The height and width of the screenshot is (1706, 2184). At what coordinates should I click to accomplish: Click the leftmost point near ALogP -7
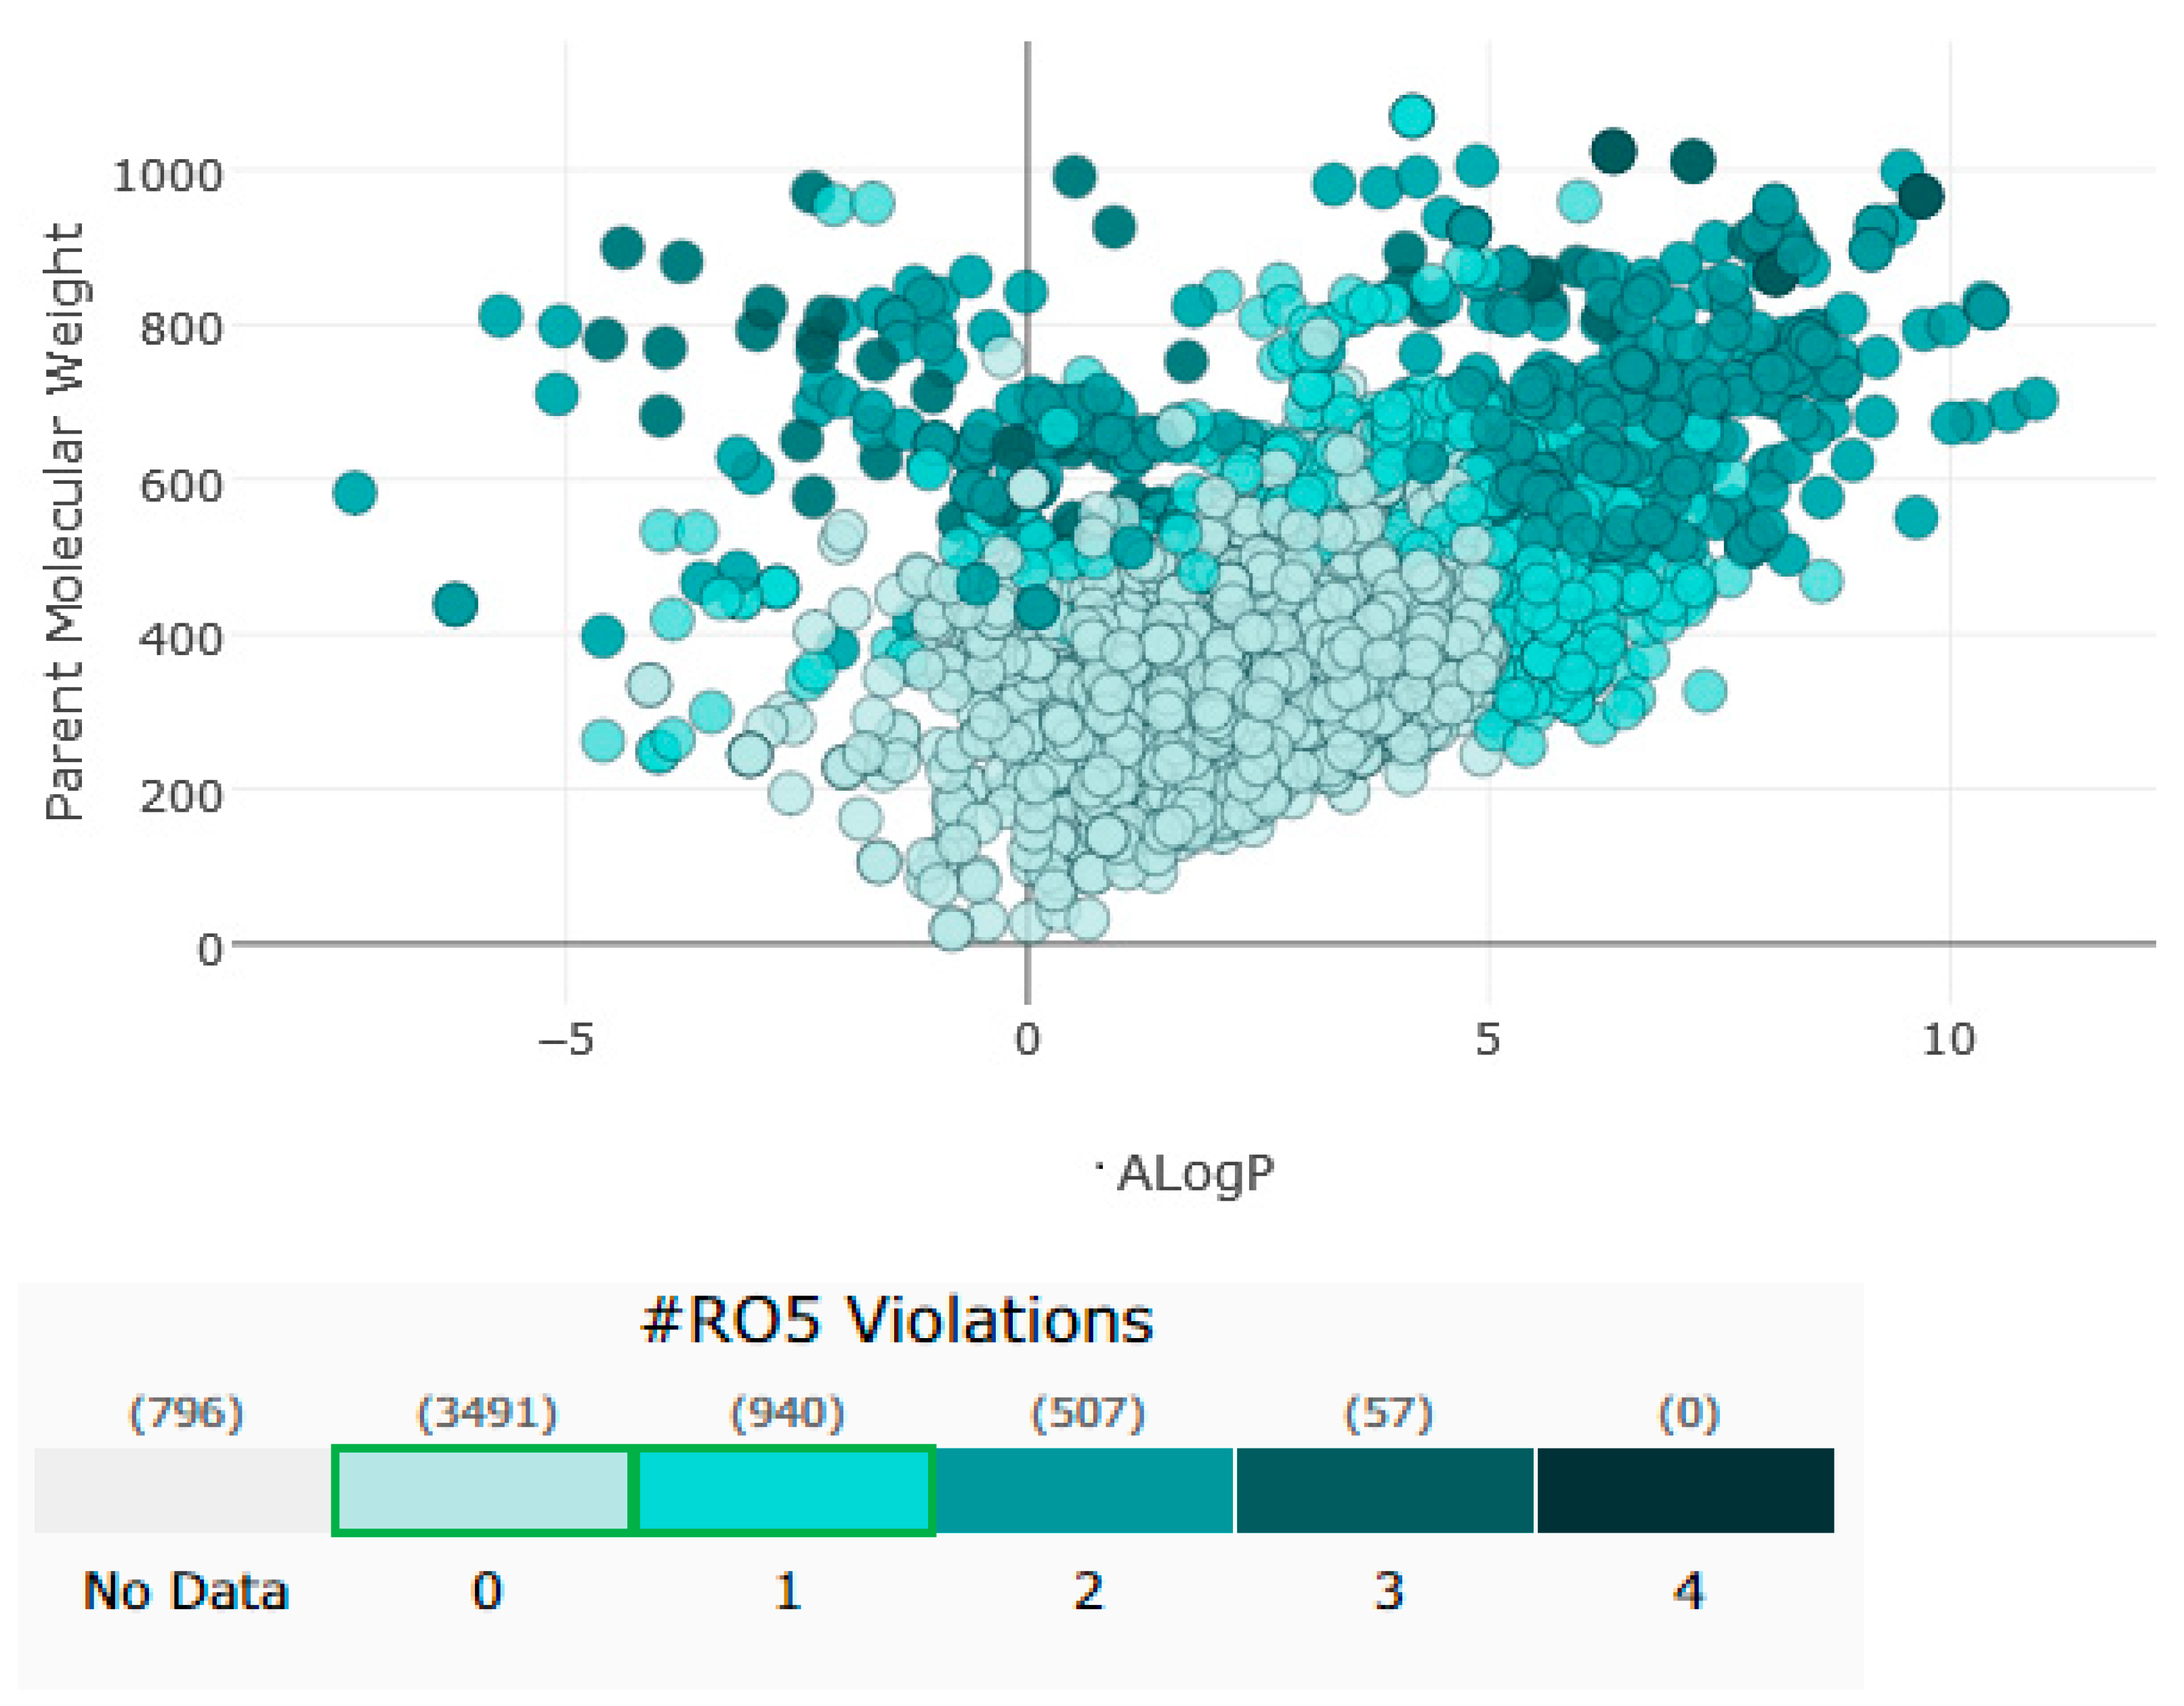pyautogui.click(x=355, y=492)
